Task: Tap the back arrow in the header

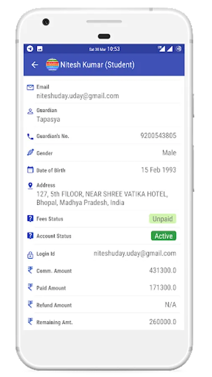Action: pos(35,65)
